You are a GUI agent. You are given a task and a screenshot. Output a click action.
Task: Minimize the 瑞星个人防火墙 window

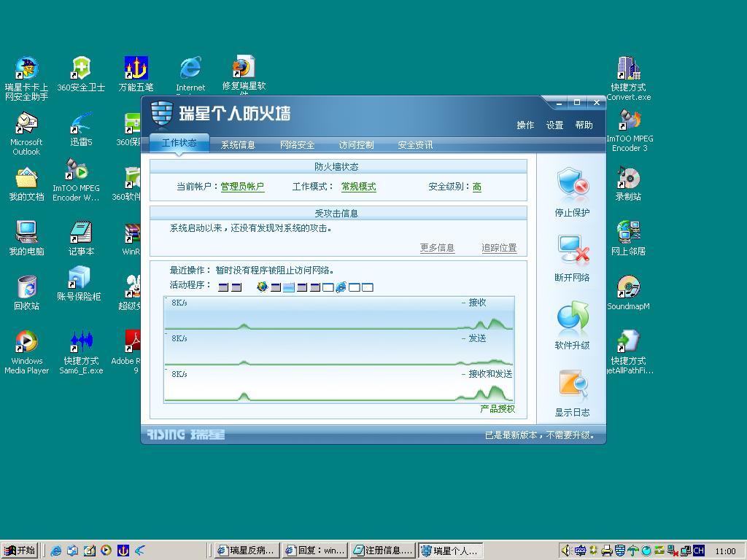point(560,102)
